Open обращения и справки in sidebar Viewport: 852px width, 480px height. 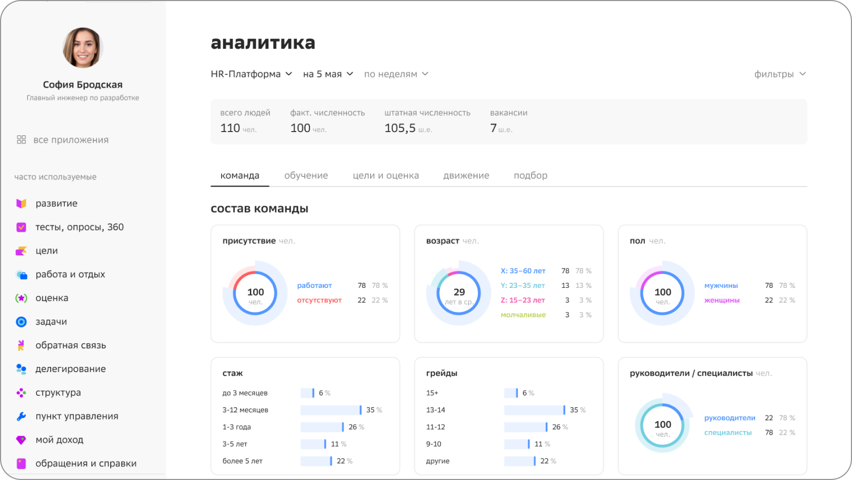[85, 464]
